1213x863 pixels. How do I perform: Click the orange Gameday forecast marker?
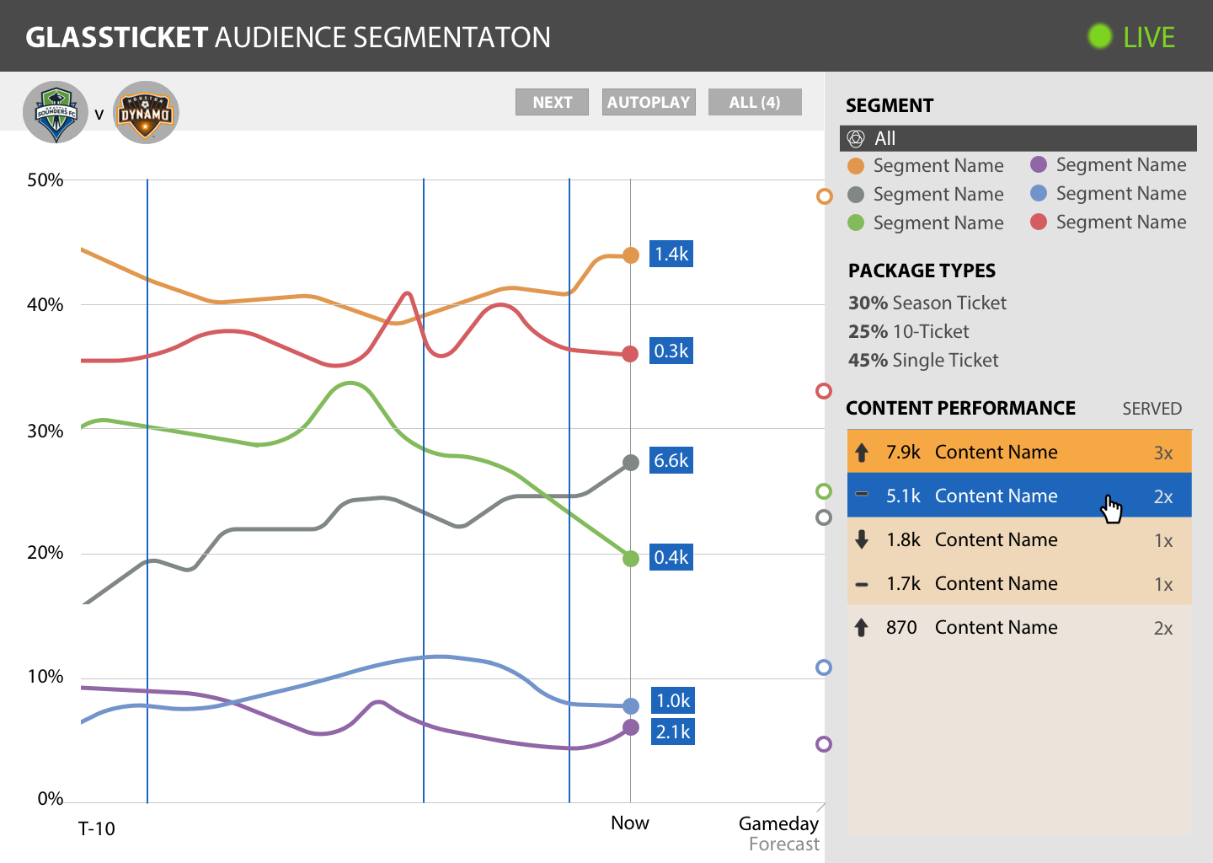(825, 196)
